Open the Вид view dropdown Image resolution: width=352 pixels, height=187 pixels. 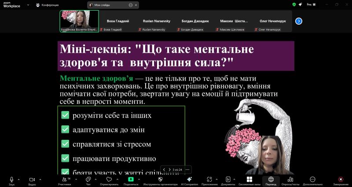(x=311, y=4)
